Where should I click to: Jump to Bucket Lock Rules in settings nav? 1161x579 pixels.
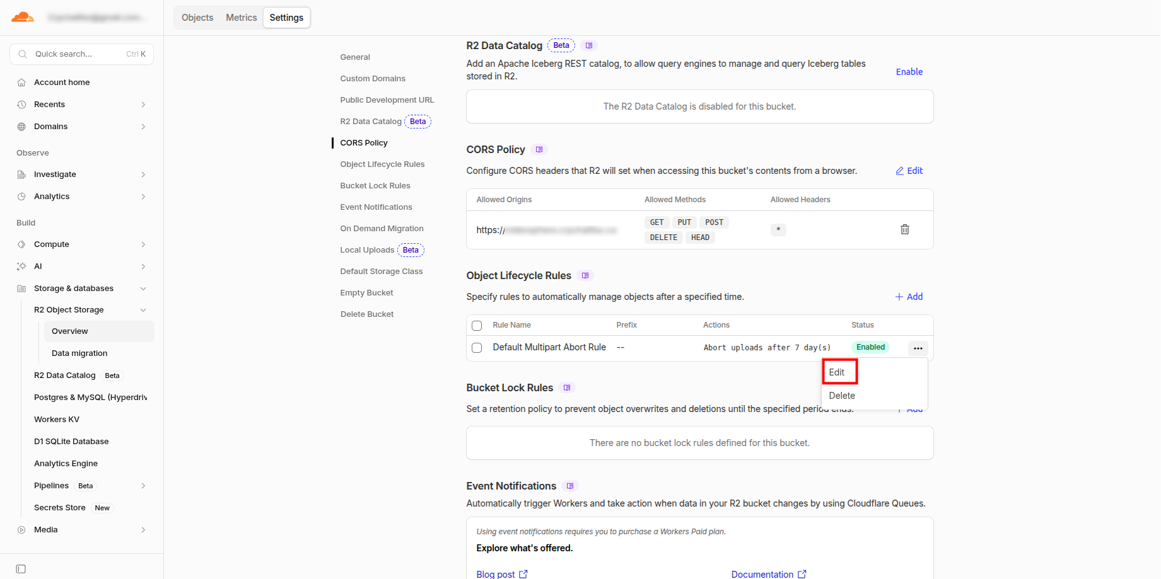tap(375, 186)
